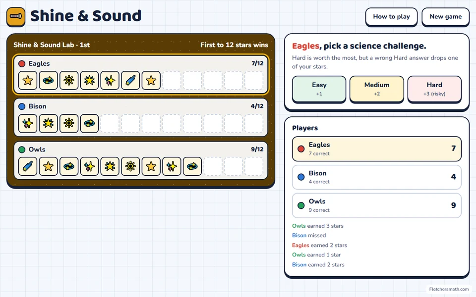This screenshot has width=476, height=297.
Task: Select the Owls card in Players list
Action: [x=377, y=205]
